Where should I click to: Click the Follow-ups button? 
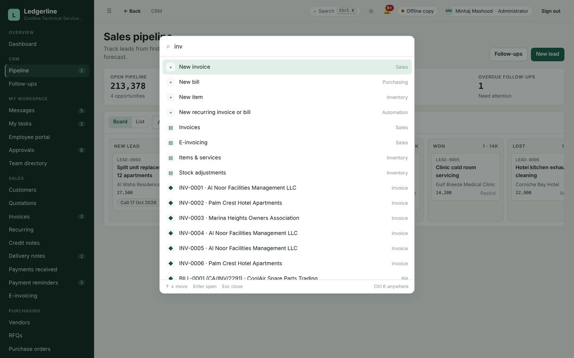[x=508, y=54]
